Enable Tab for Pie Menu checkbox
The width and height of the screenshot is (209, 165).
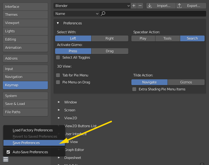coord(58,75)
